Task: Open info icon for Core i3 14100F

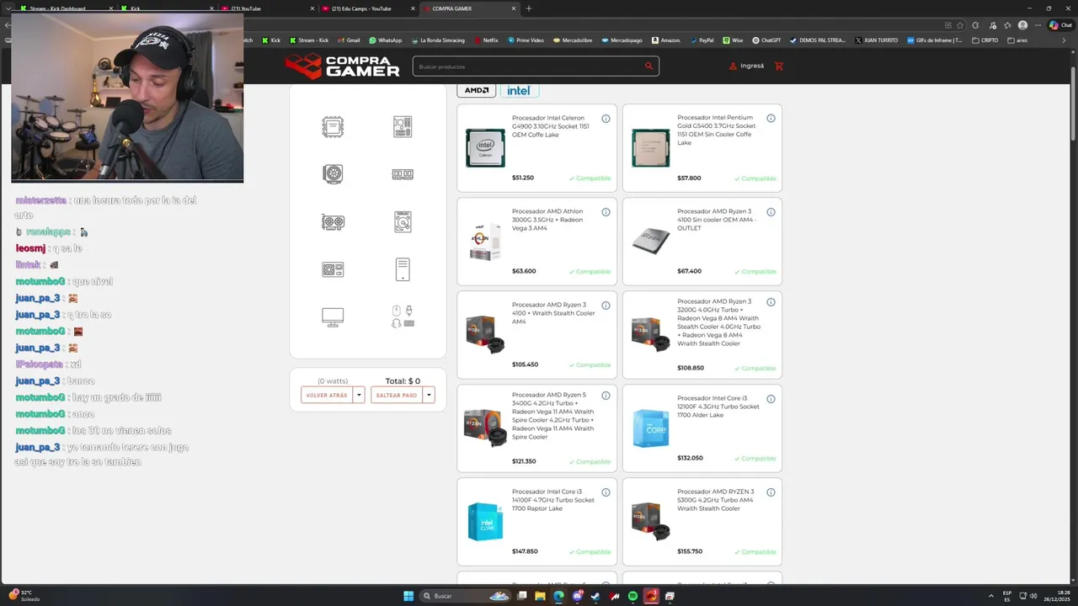Action: (x=606, y=492)
